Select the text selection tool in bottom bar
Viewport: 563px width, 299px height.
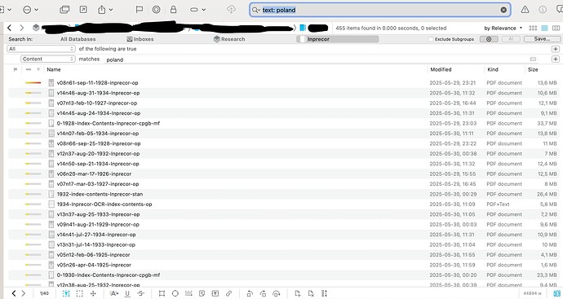pos(66,293)
